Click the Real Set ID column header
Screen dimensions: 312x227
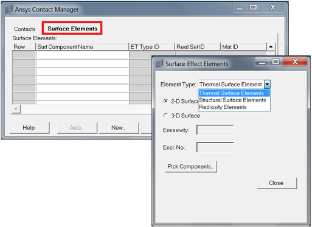coord(198,47)
